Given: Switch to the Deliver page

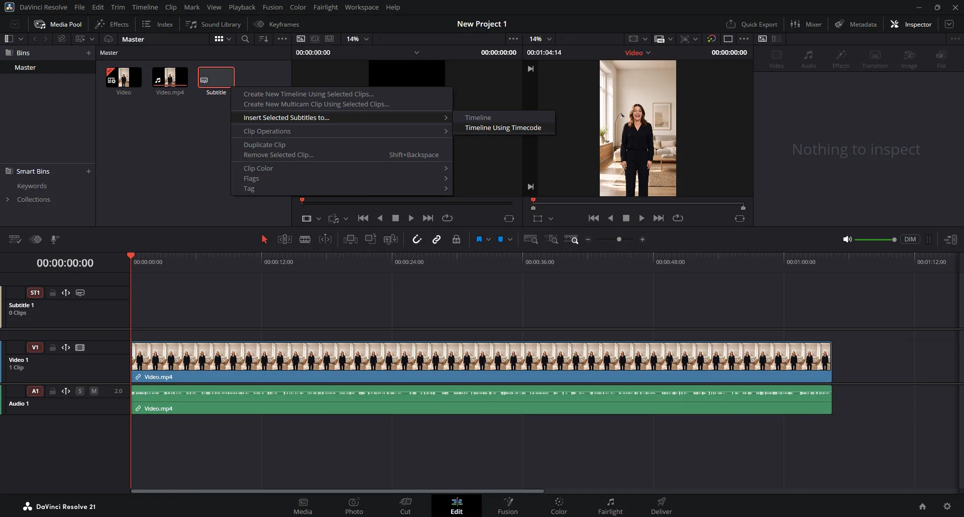Looking at the screenshot, I should click(661, 506).
